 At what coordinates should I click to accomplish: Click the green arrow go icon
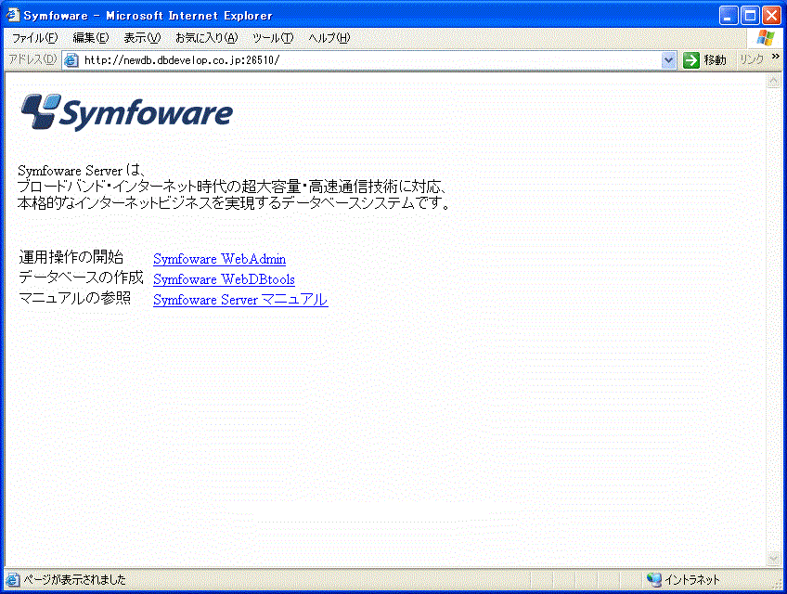(x=691, y=60)
